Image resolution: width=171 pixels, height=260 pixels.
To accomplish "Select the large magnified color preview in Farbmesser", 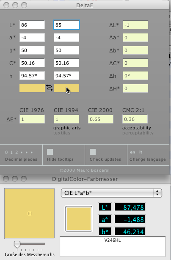I will 30,213.
